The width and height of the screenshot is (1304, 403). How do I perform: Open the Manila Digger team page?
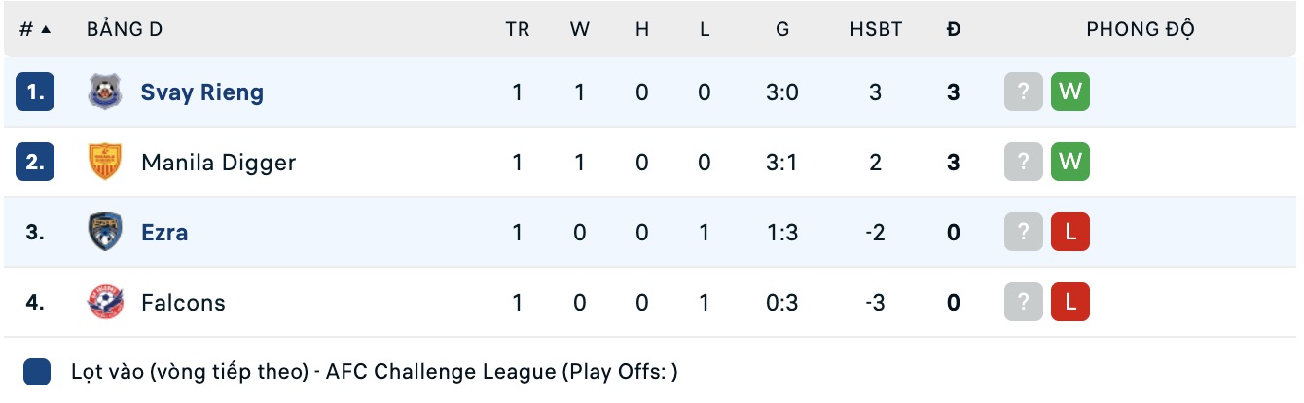218,163
